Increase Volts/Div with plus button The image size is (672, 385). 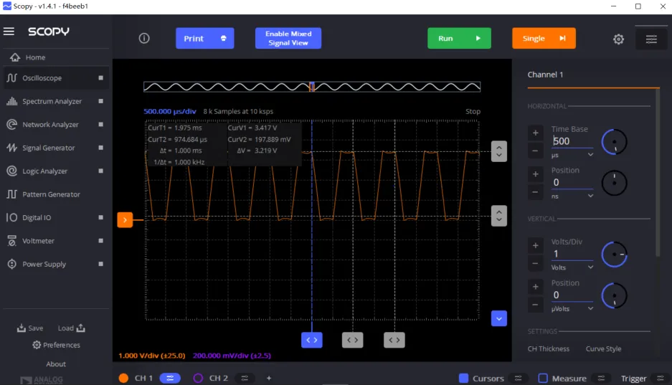point(535,246)
